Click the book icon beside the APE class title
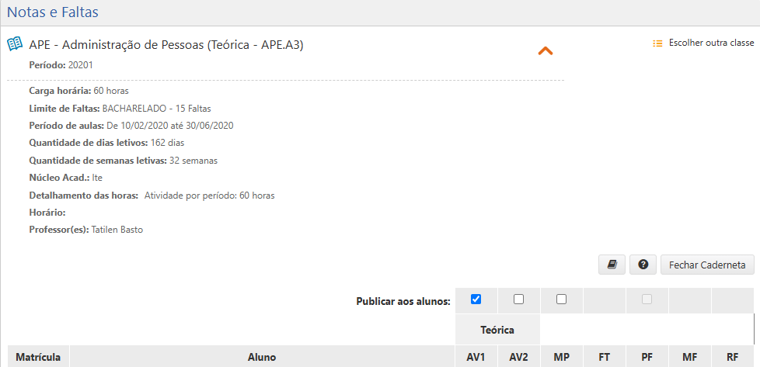This screenshot has width=760, height=367. coord(14,44)
